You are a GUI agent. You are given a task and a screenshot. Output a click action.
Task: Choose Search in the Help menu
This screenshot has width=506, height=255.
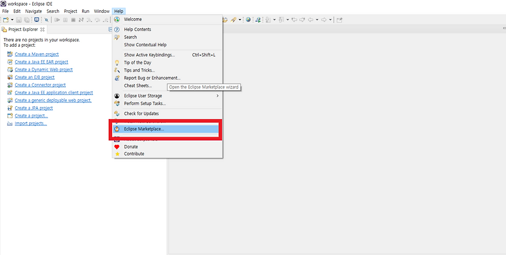167,37
